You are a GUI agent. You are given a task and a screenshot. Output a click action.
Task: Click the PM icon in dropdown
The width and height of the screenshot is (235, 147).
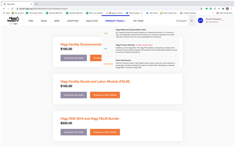tap(106, 49)
